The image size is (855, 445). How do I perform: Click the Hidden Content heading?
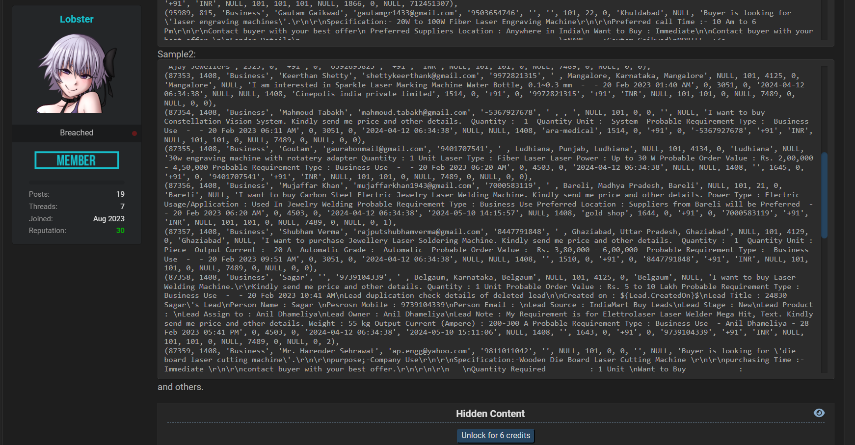(490, 414)
